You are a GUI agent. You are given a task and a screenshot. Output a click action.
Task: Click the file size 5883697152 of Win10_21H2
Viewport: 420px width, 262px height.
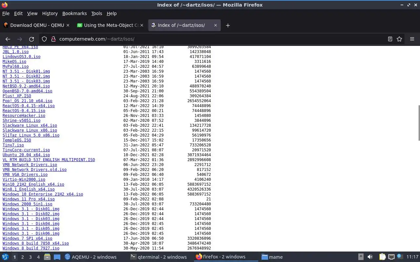pos(199,184)
